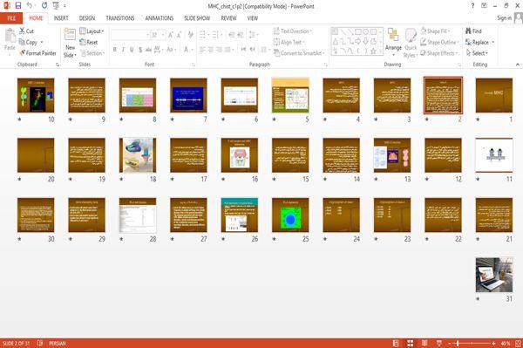Switch to the ANIMATIONS tab
Screen dimensions: 523x348
tap(160, 18)
